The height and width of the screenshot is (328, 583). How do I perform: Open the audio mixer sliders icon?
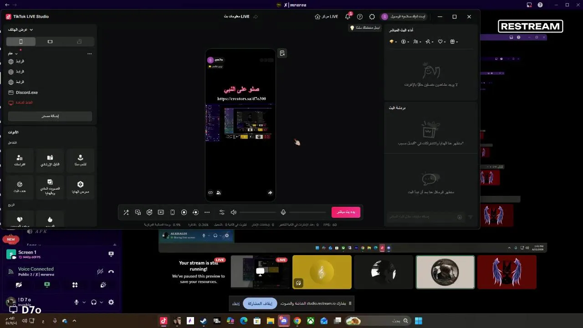(x=222, y=212)
